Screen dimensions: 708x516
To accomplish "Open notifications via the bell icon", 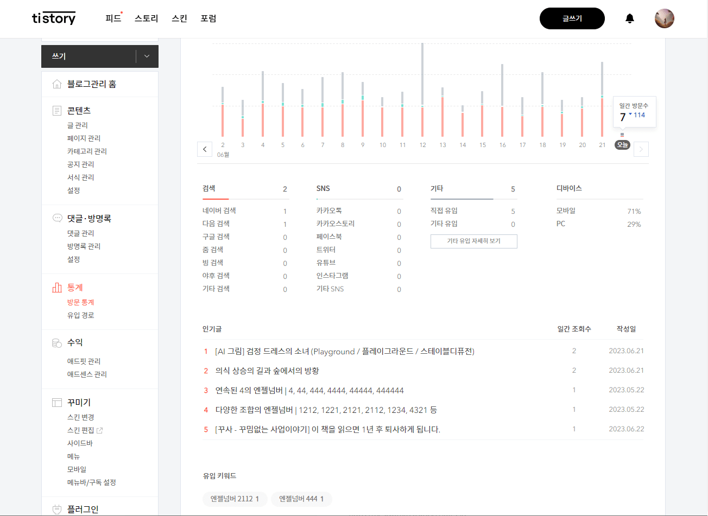I will coord(629,18).
